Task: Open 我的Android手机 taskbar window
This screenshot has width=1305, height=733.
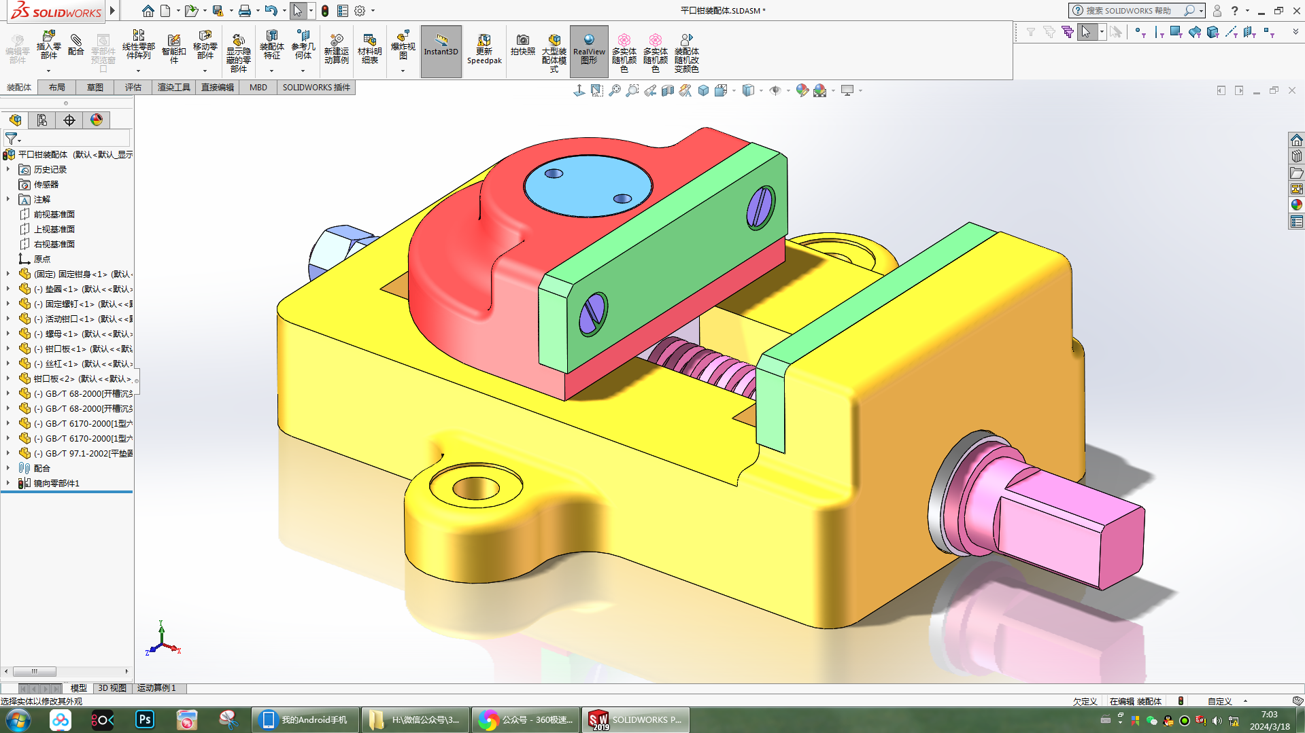Action: pos(305,720)
